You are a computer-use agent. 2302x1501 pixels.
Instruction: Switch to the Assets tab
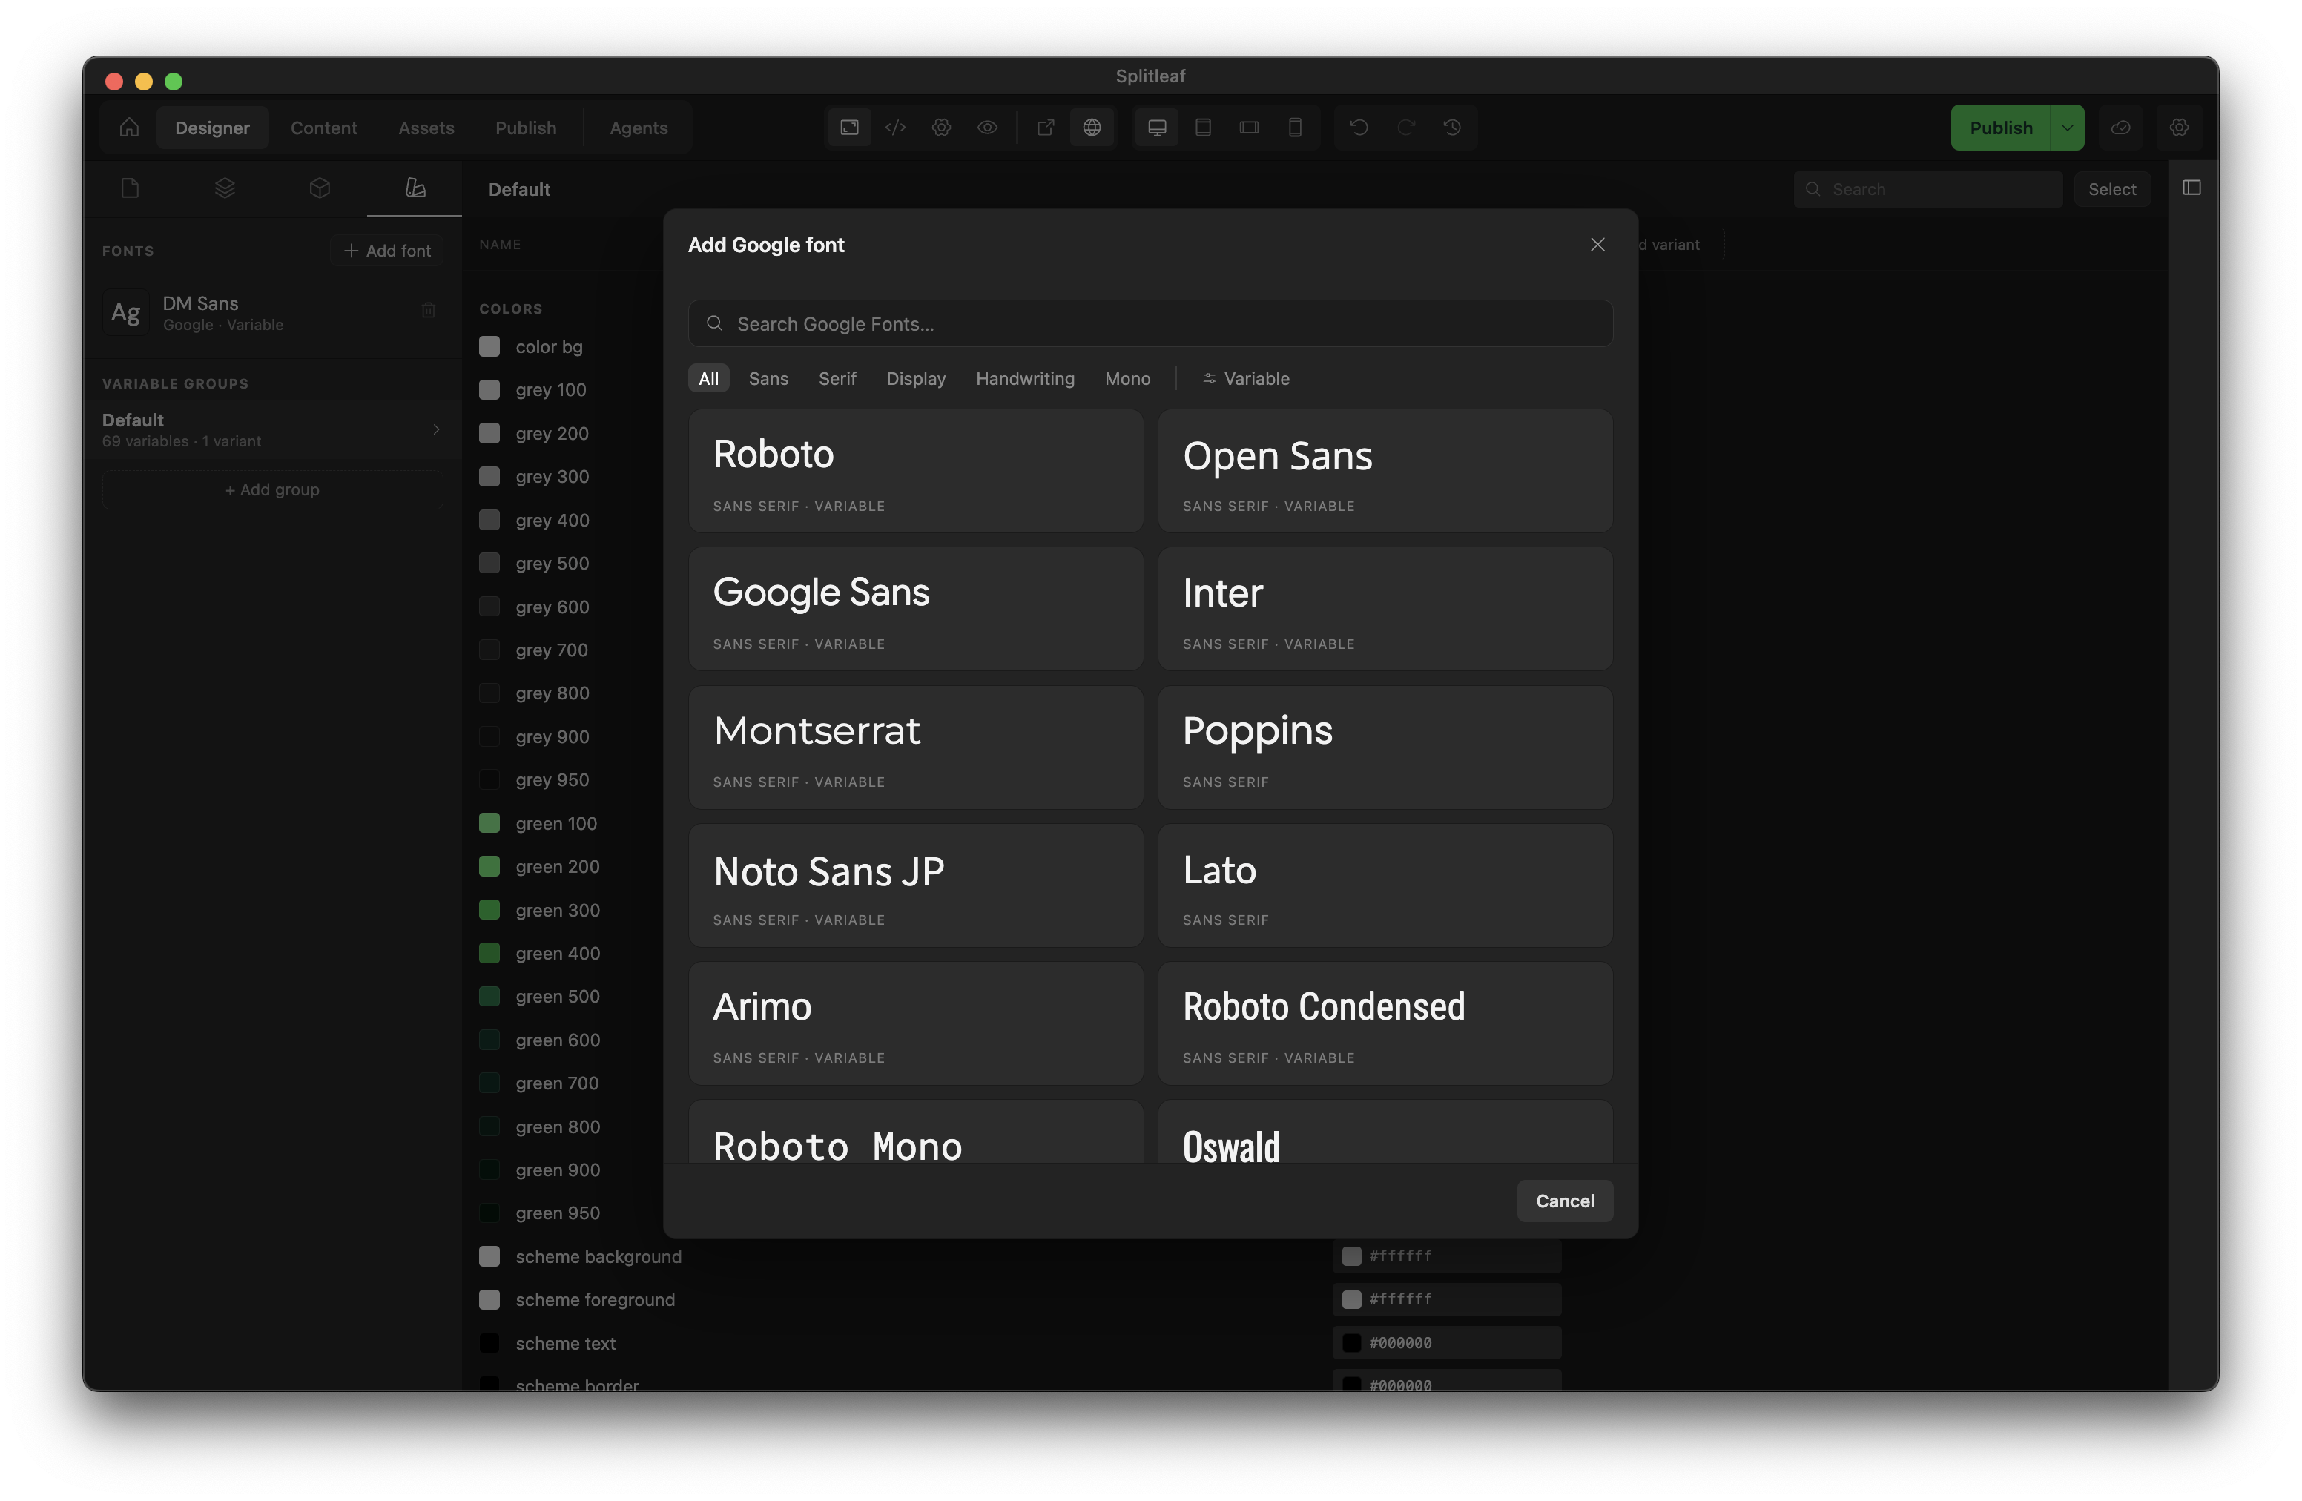(426, 128)
